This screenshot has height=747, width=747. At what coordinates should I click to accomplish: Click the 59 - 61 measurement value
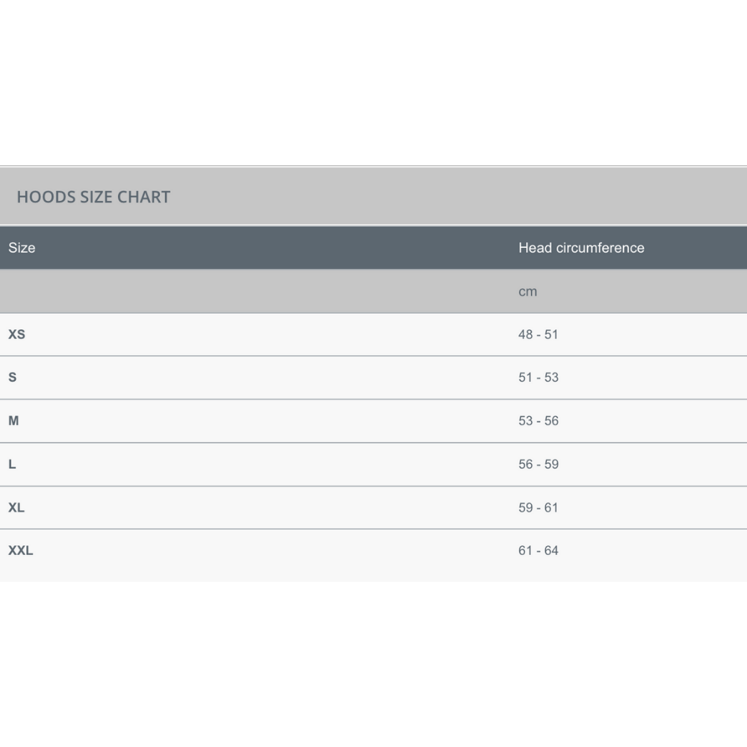538,507
